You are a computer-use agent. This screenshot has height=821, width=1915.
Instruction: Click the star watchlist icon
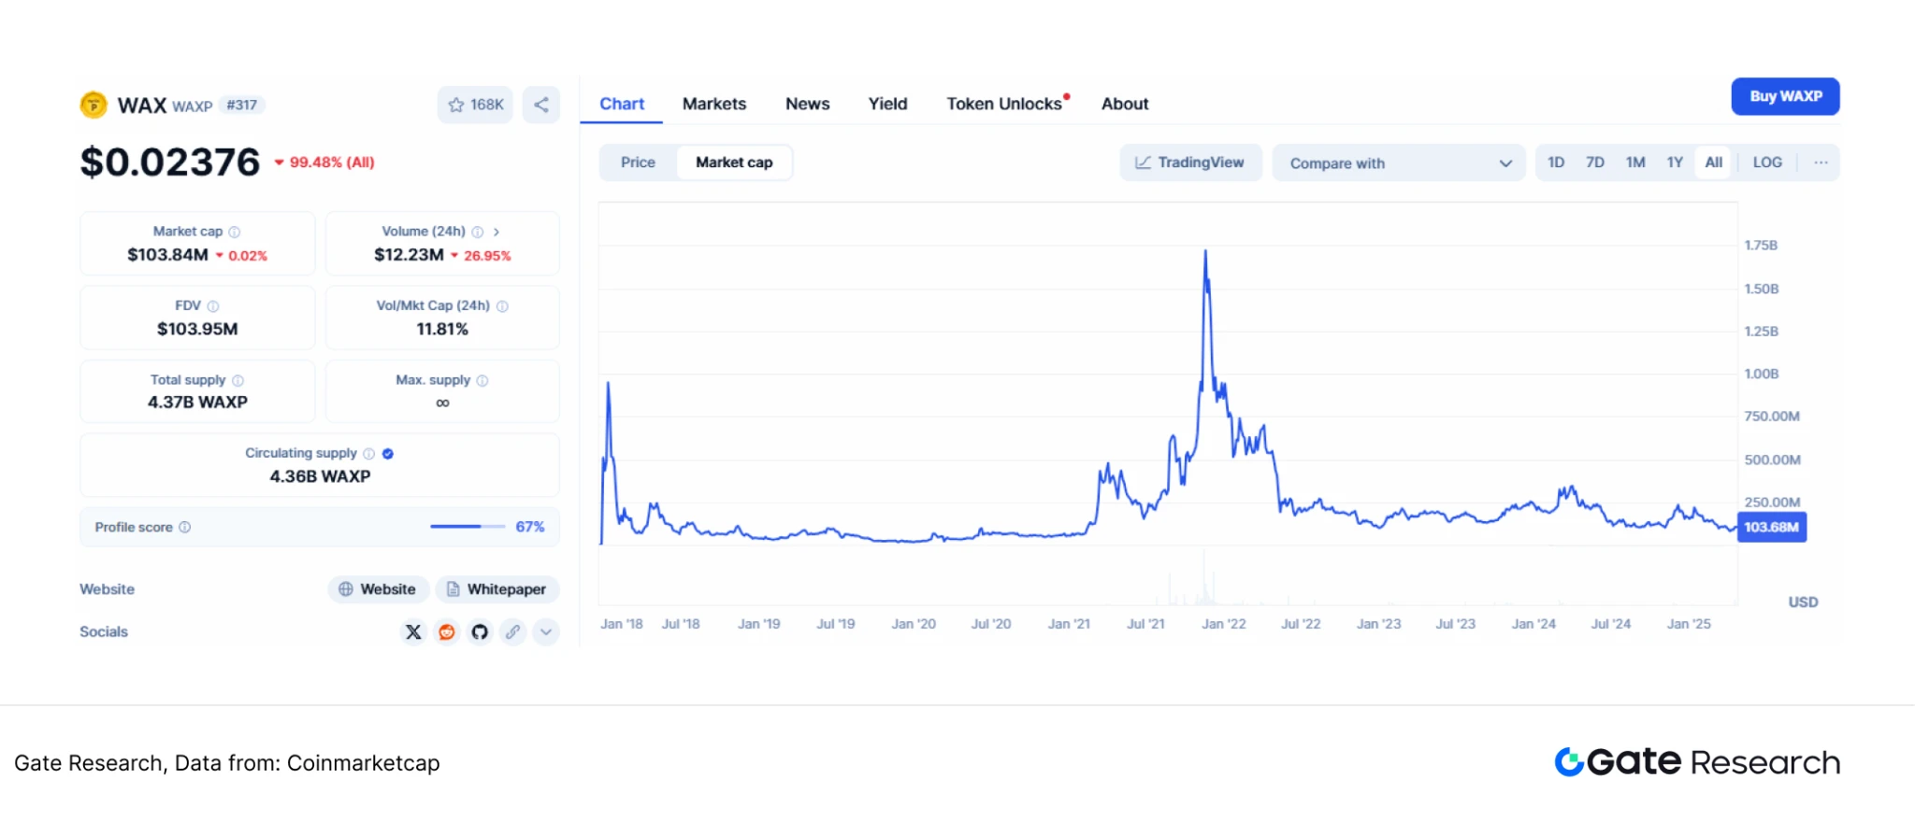pyautogui.click(x=456, y=105)
